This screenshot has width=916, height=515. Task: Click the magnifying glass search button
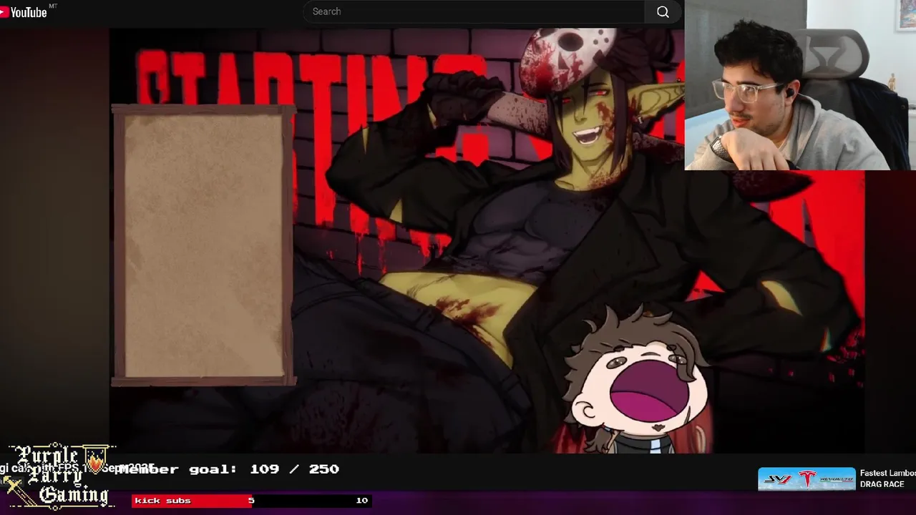point(663,11)
